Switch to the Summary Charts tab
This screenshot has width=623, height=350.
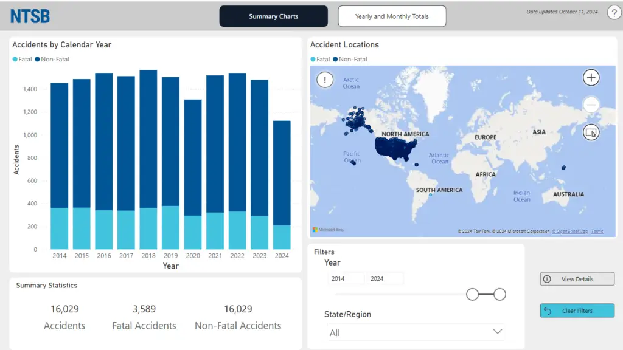pyautogui.click(x=273, y=16)
